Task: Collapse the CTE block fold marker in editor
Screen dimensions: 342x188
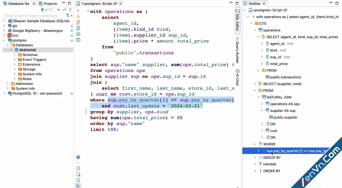Action: [88, 11]
